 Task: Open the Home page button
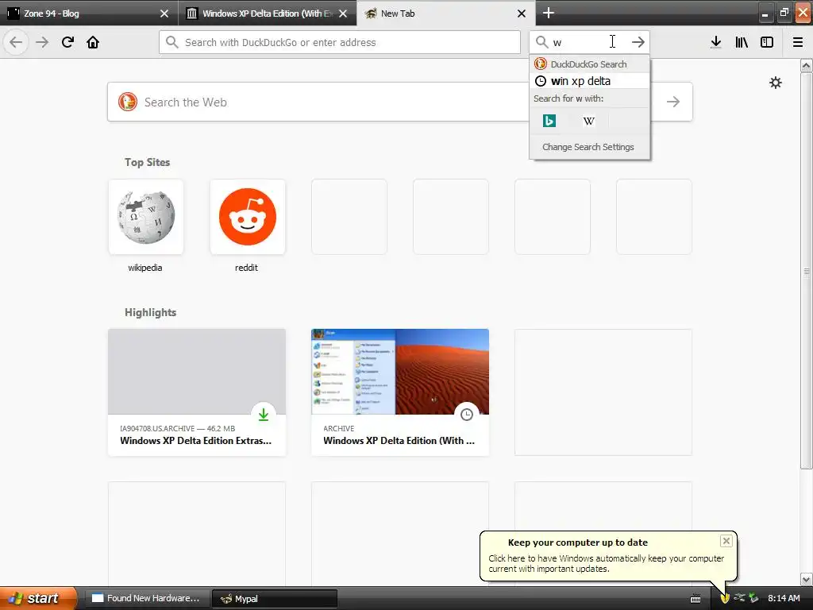click(93, 42)
